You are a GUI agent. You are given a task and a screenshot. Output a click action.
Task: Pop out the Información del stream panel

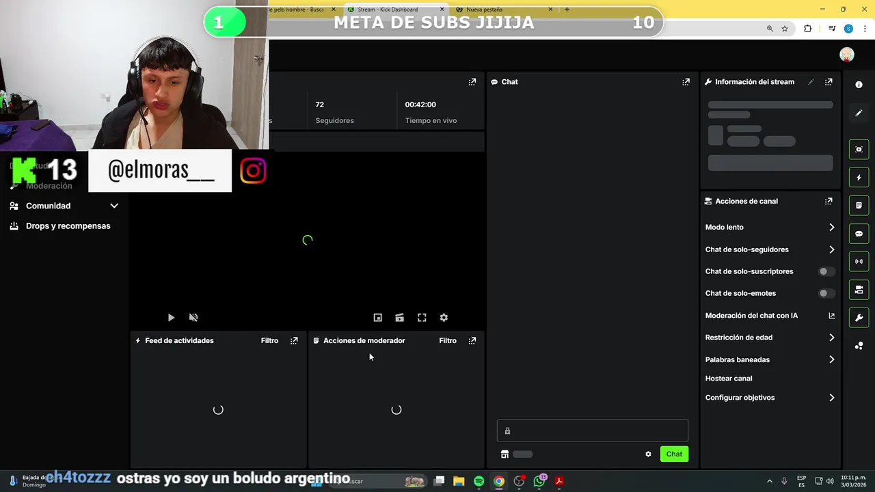(x=829, y=82)
